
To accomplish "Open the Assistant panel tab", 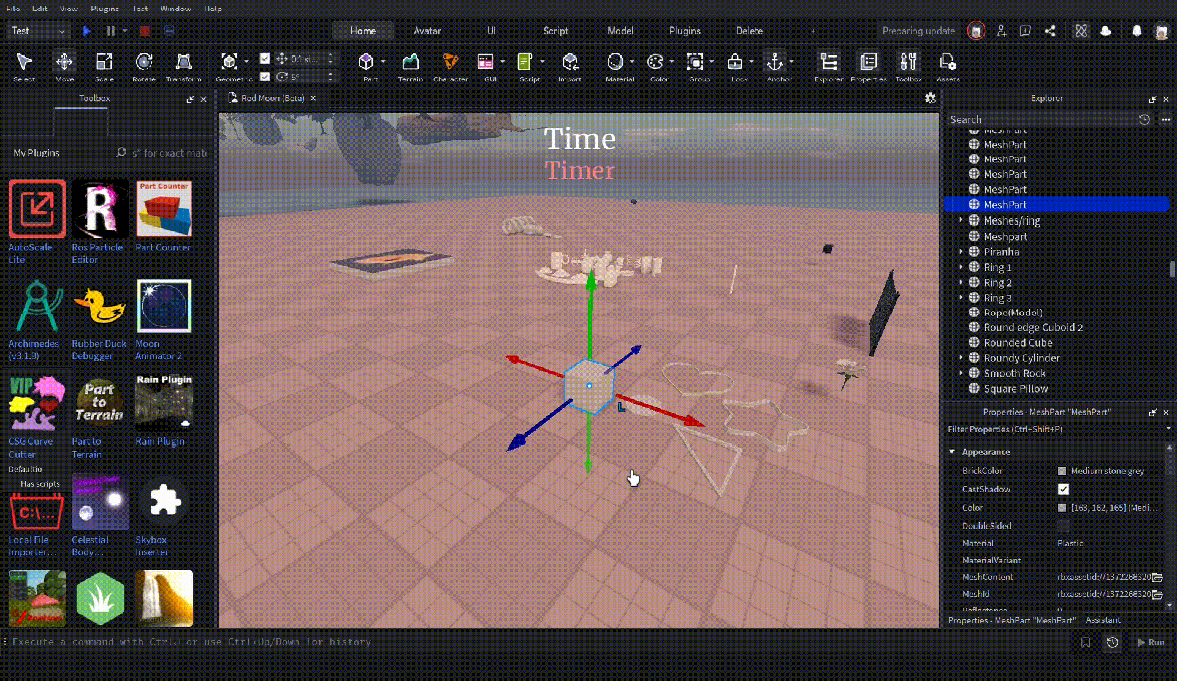I will 1103,620.
